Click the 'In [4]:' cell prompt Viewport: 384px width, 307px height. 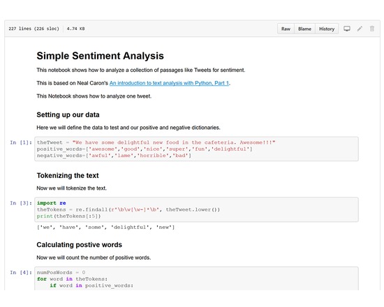[x=21, y=273]
